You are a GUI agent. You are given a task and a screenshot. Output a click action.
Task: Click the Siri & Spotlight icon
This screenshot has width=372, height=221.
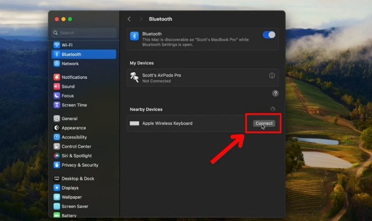(57, 156)
